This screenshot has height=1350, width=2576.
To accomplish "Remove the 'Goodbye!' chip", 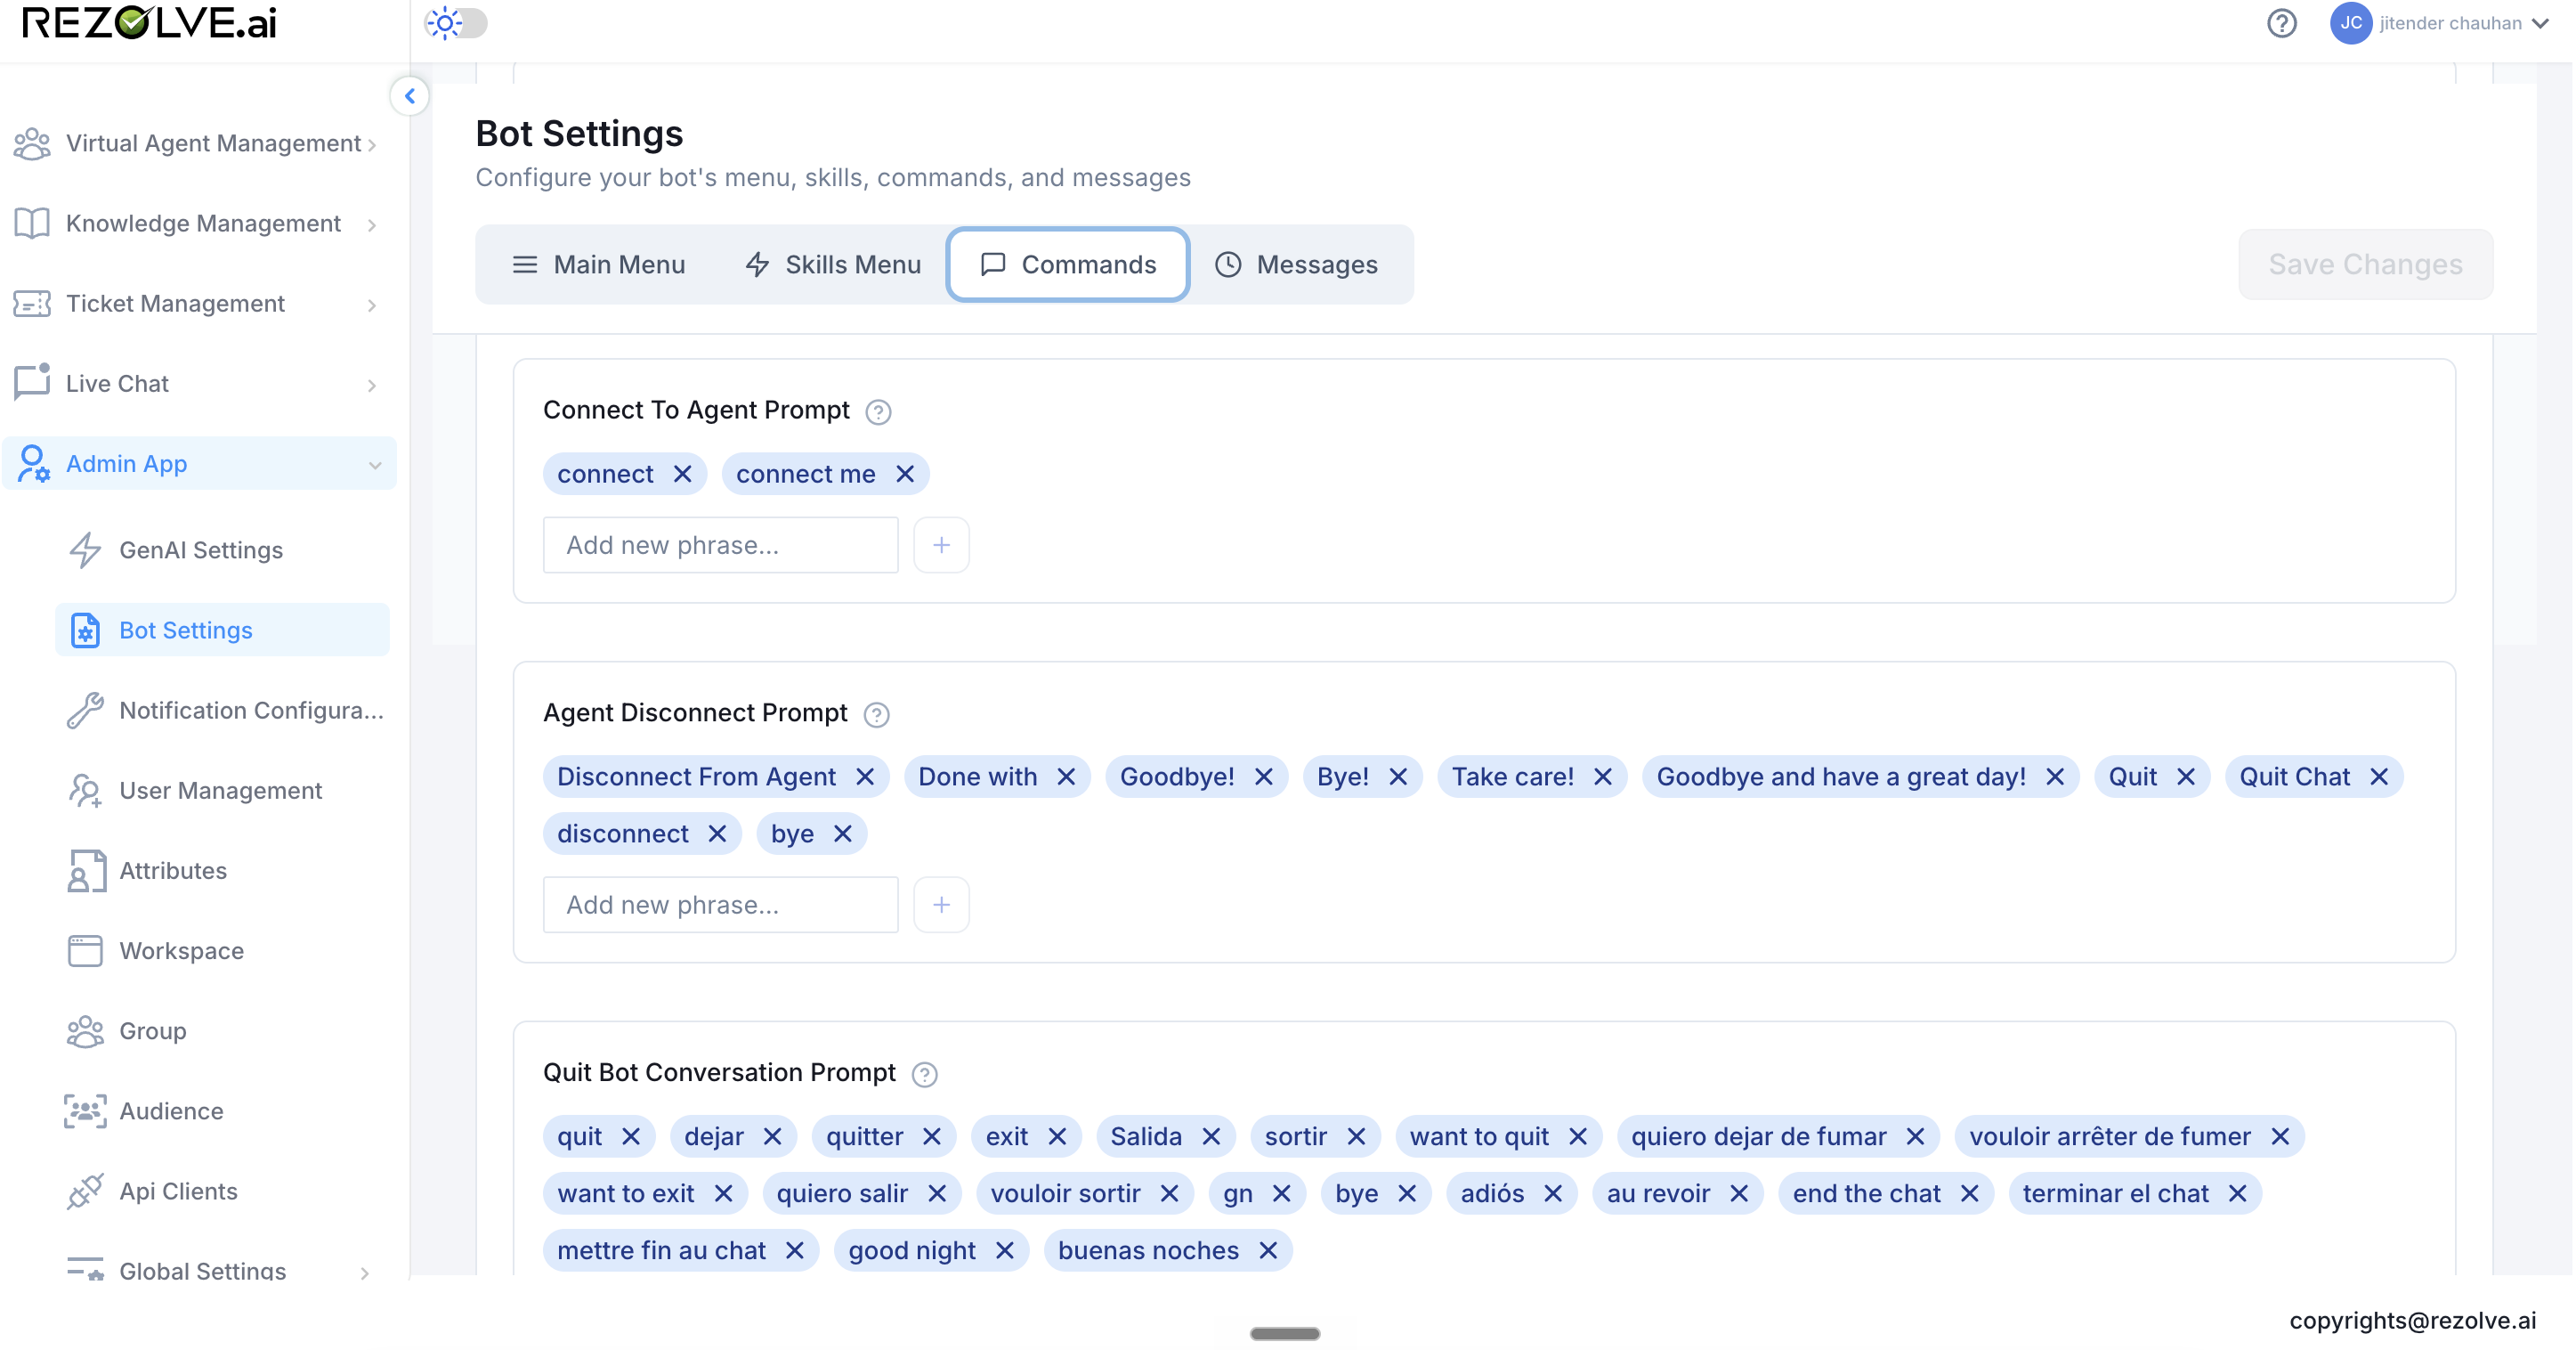I will [1264, 777].
